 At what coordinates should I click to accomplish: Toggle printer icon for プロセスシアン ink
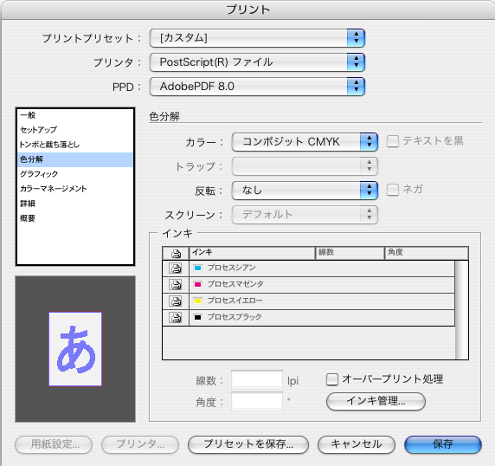pyautogui.click(x=176, y=269)
